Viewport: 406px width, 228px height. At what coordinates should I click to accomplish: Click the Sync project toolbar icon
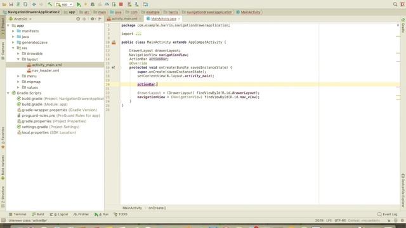coord(18,4)
